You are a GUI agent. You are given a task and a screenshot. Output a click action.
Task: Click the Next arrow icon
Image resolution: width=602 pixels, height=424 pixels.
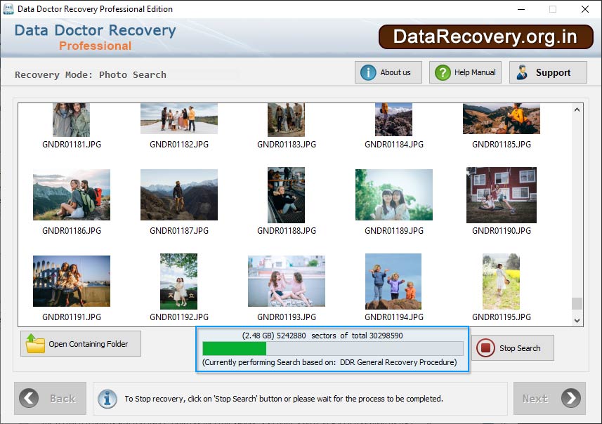[571, 398]
